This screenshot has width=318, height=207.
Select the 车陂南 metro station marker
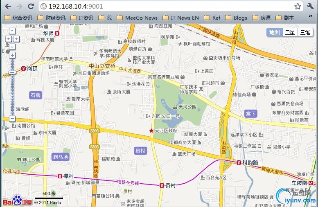[311, 183]
